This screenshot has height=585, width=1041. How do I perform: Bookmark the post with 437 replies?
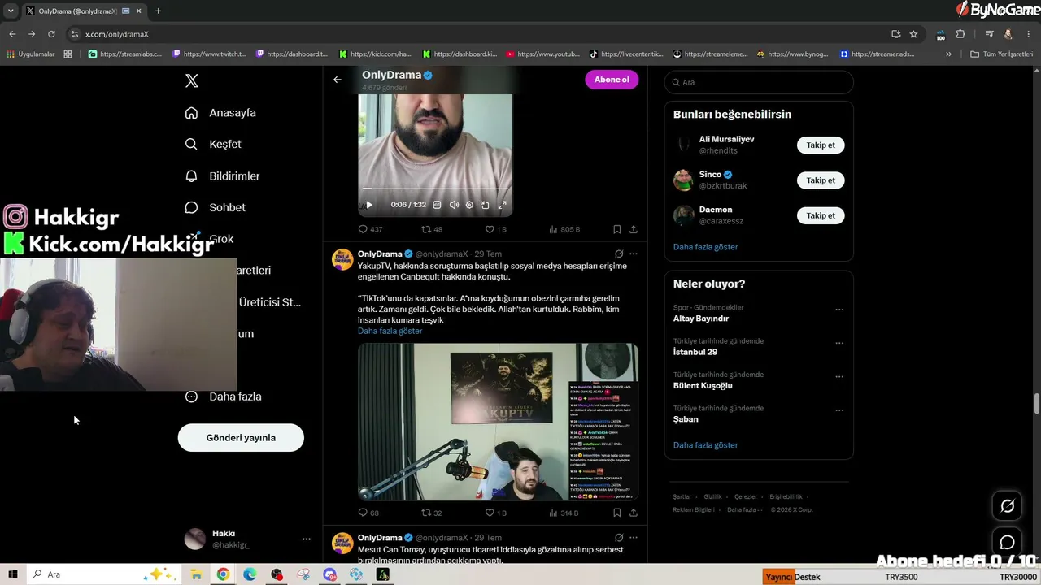pyautogui.click(x=617, y=229)
